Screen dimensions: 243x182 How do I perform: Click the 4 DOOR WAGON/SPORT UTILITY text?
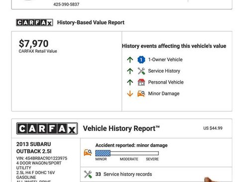[x=39, y=166]
